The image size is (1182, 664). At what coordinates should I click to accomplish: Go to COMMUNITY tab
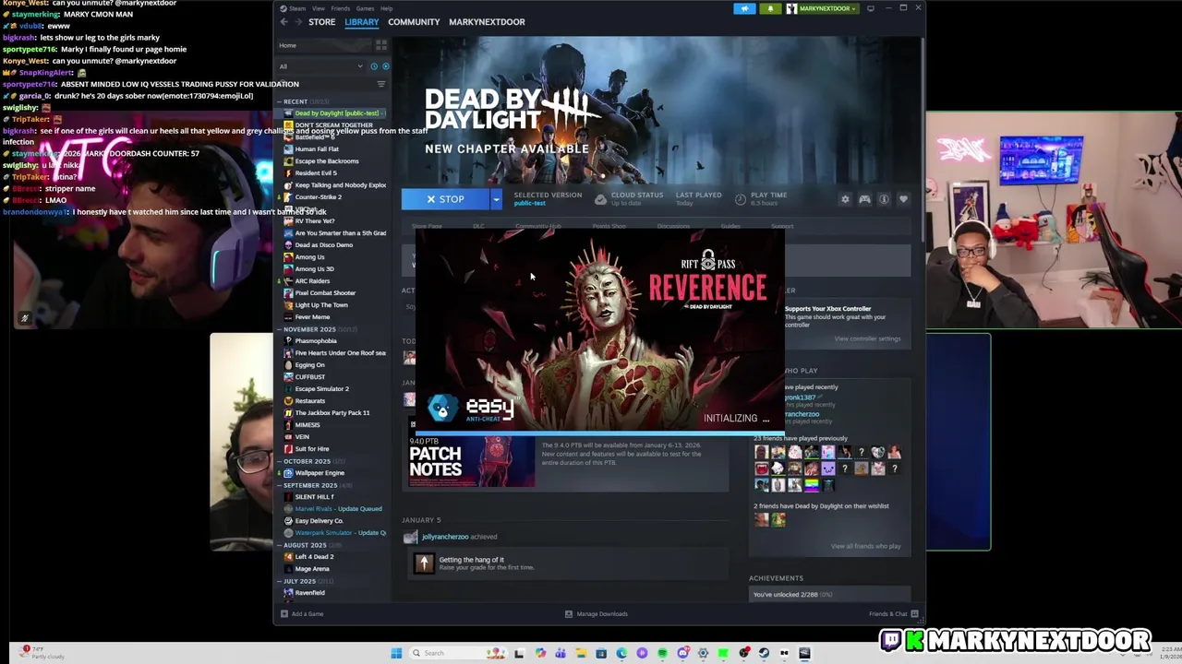point(414,22)
